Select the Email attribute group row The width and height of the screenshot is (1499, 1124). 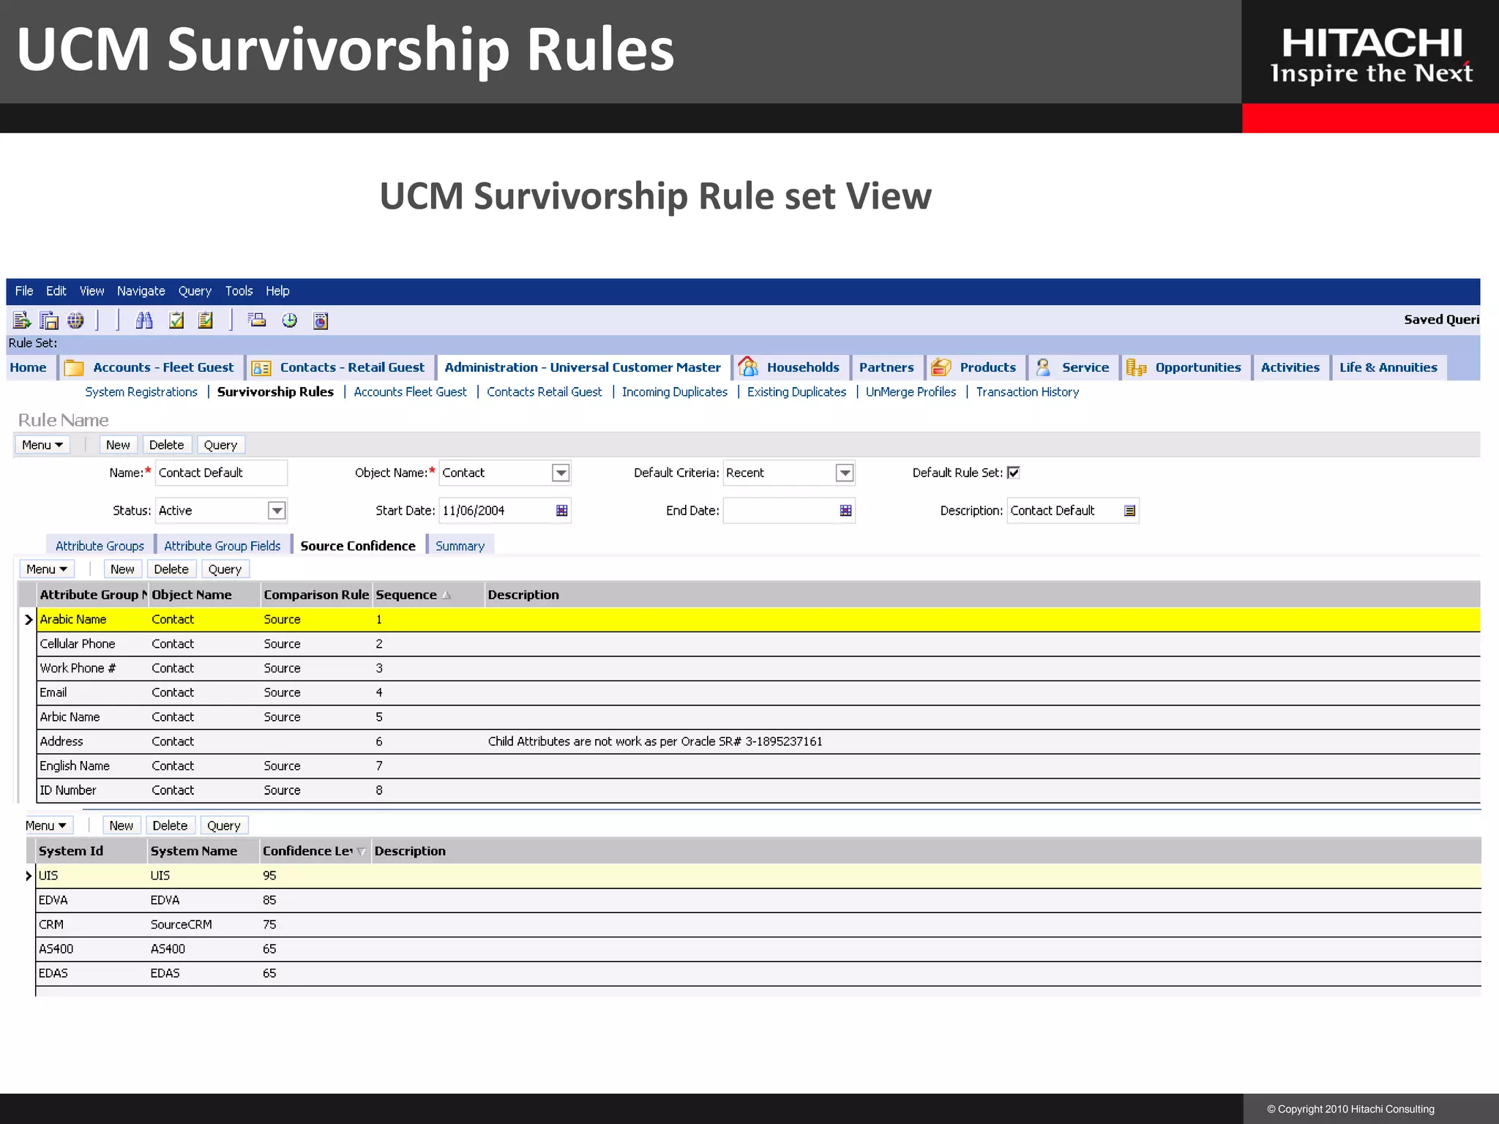pyautogui.click(x=759, y=692)
